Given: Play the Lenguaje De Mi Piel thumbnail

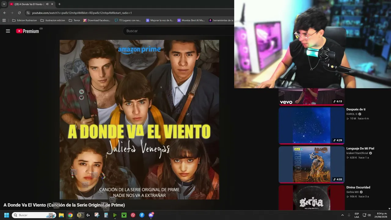Looking at the screenshot, I should tap(312, 164).
